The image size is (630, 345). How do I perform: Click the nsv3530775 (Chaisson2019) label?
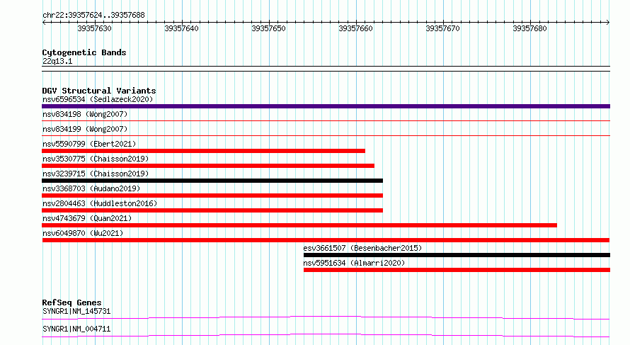pyautogui.click(x=96, y=159)
